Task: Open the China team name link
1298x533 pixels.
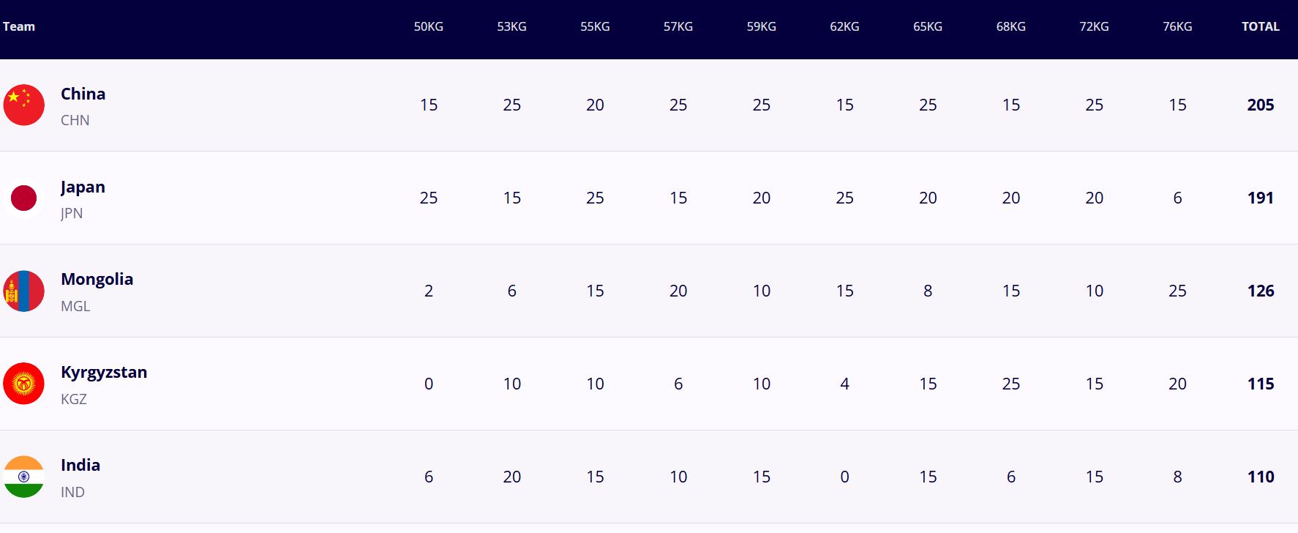Action: pos(83,94)
